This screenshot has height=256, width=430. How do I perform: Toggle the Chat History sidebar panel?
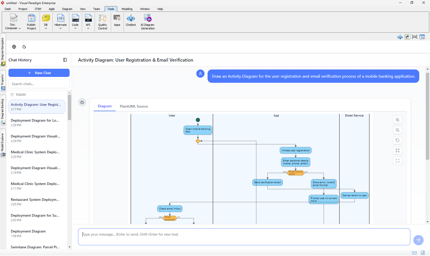click(65, 60)
